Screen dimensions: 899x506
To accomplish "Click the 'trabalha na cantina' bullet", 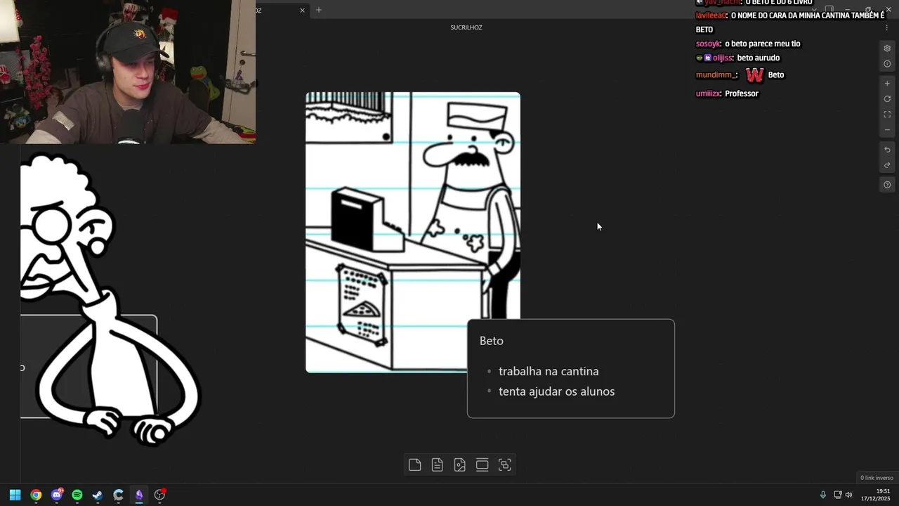I will 549,371.
